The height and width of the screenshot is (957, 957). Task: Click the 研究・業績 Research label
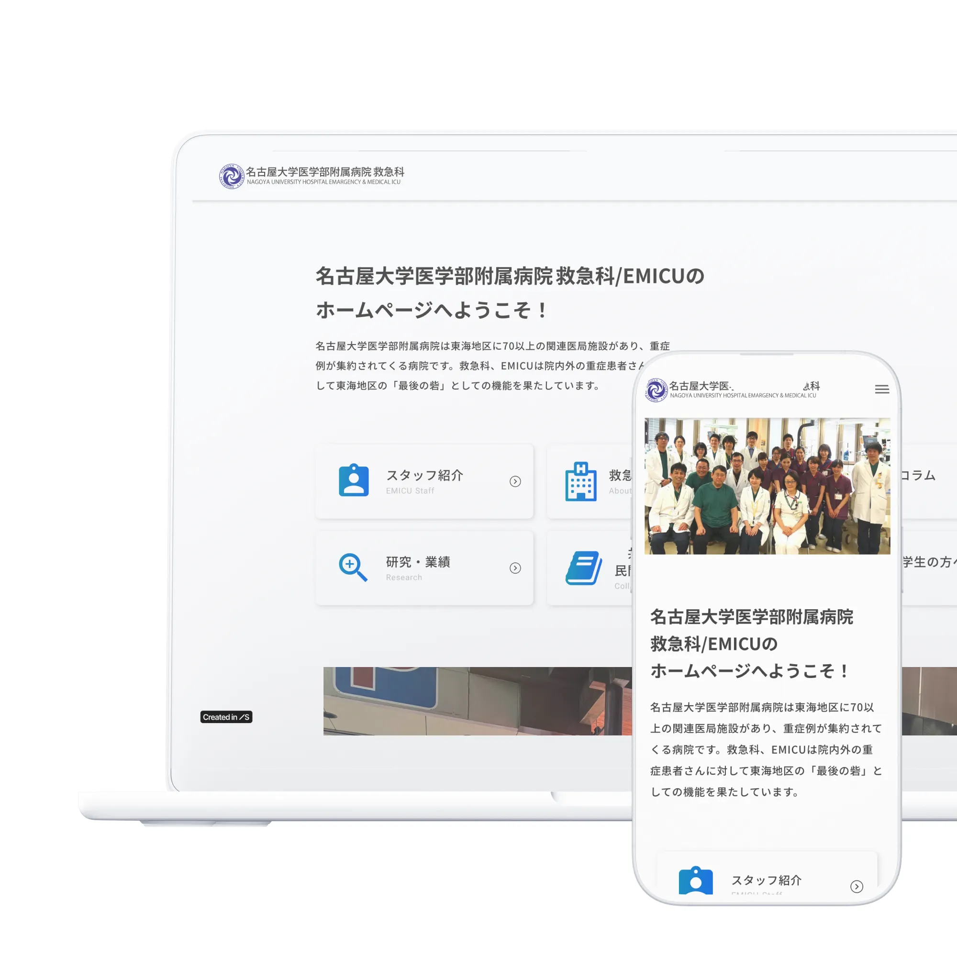click(x=418, y=562)
